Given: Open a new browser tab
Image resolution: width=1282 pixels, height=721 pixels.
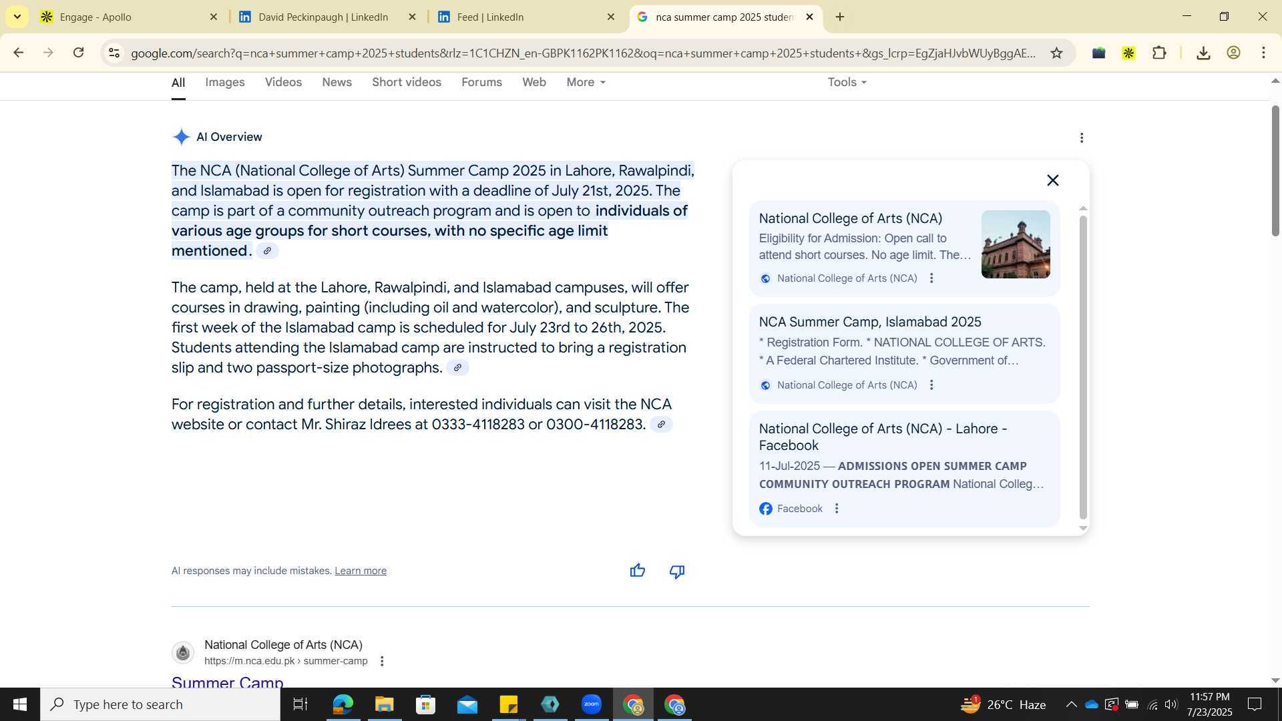Looking at the screenshot, I should [840, 17].
